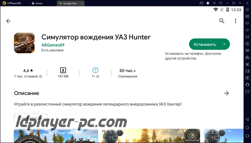Open keyboard mapping in LDPlayer sidebar
This screenshot has height=143, width=251.
pos(247,16)
